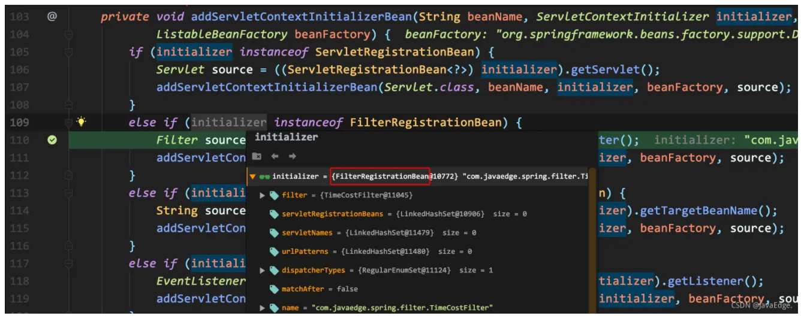Expand the dispatcherTypes RegularEnumSet node

[262, 271]
